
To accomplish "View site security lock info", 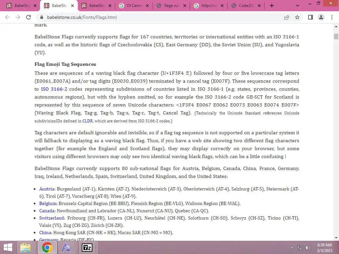I will 42,17.
